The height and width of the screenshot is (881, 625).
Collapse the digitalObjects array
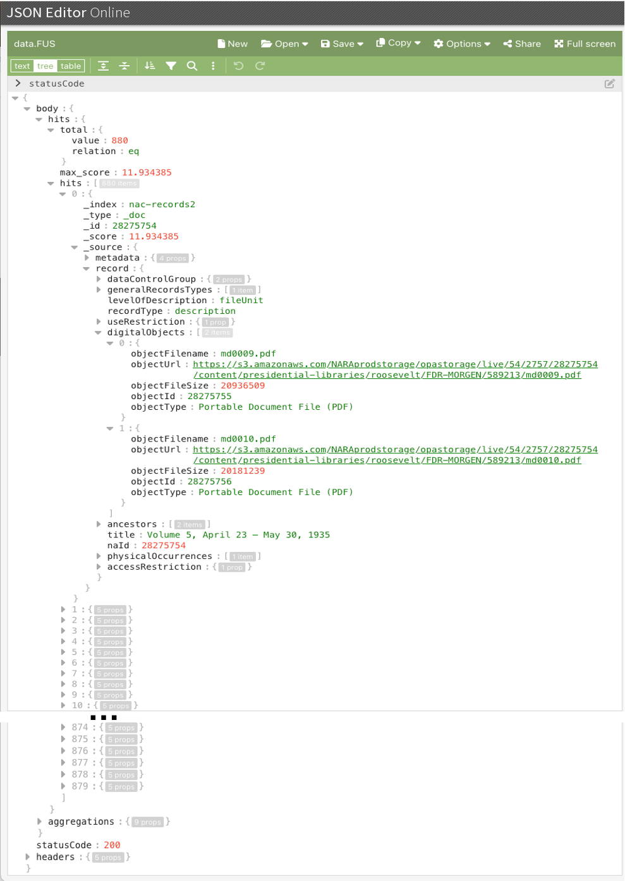point(99,332)
